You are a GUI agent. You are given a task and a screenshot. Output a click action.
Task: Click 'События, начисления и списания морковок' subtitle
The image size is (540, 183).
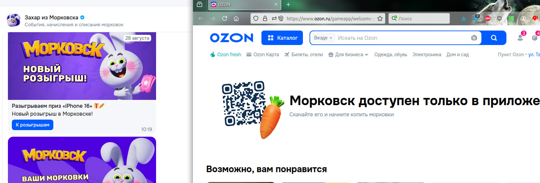pyautogui.click(x=74, y=25)
